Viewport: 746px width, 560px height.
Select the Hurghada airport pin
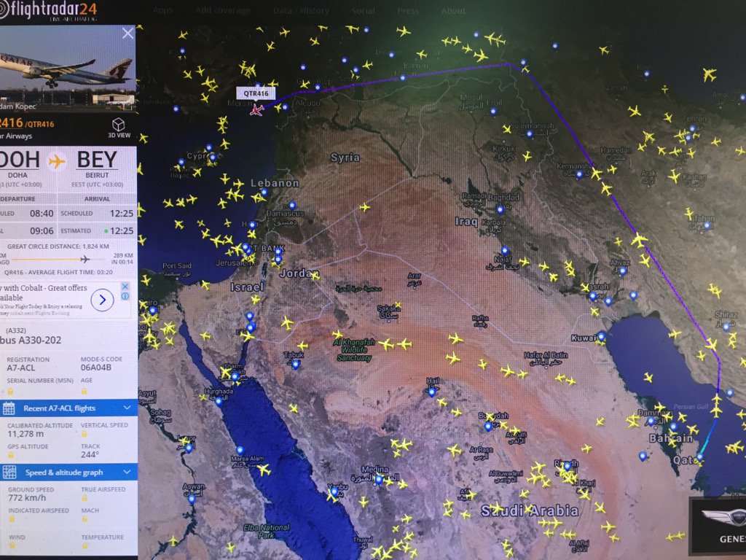[x=218, y=402]
